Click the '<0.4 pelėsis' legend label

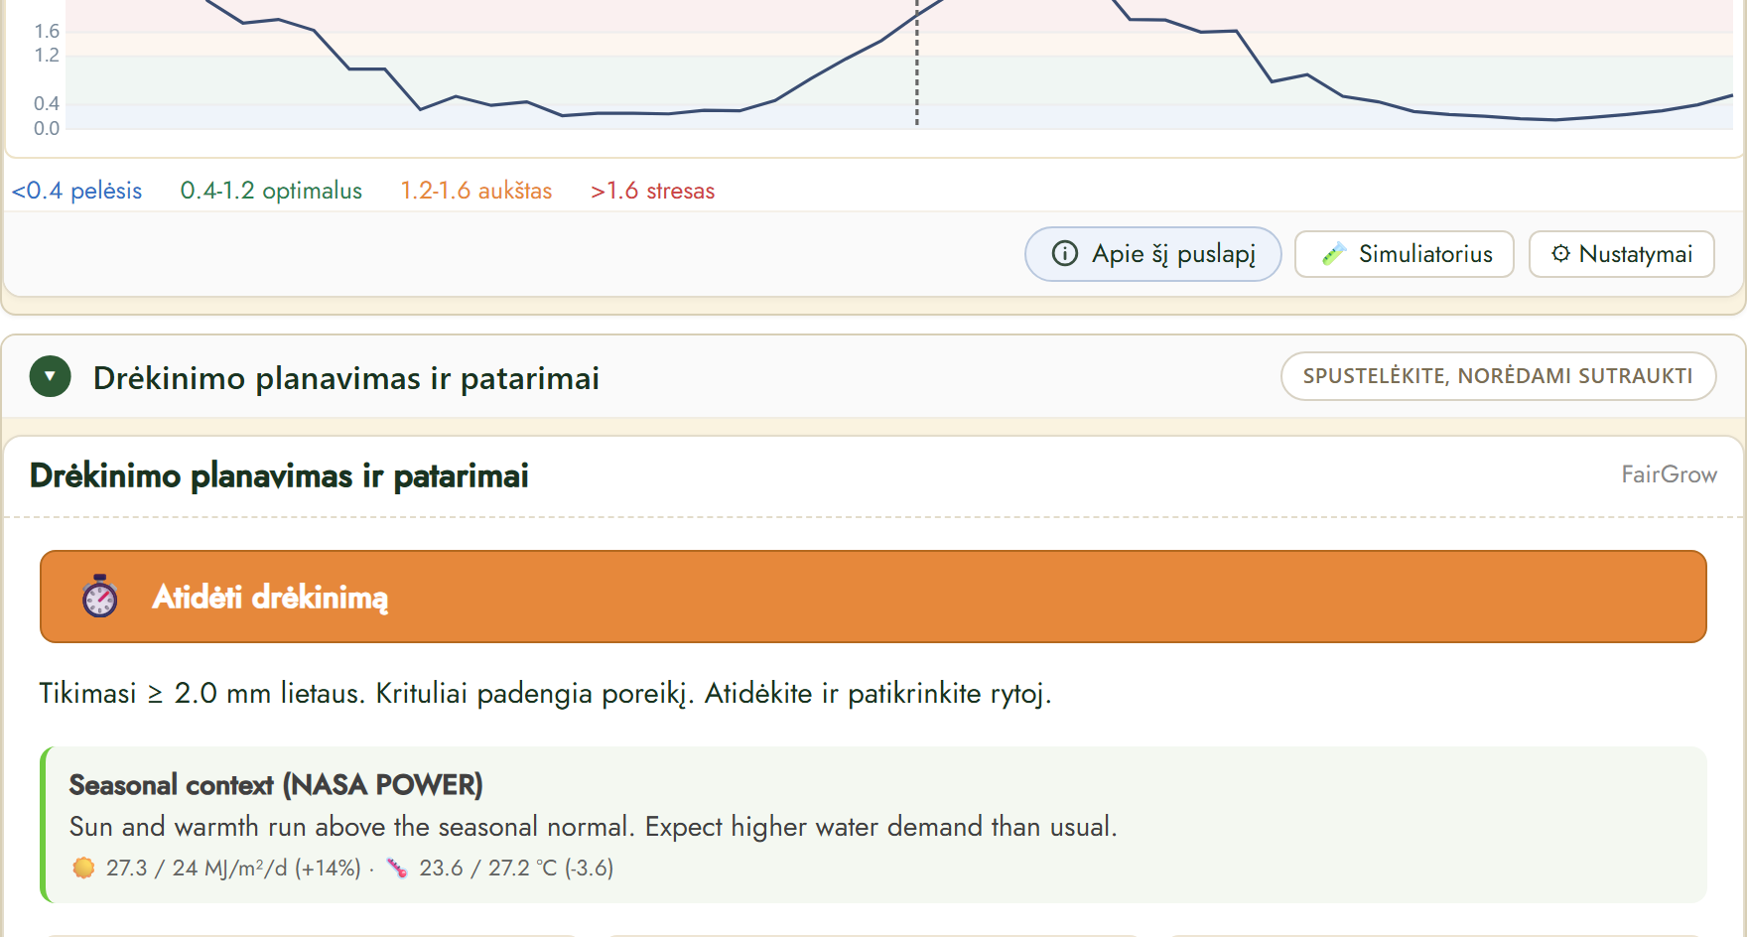point(76,191)
